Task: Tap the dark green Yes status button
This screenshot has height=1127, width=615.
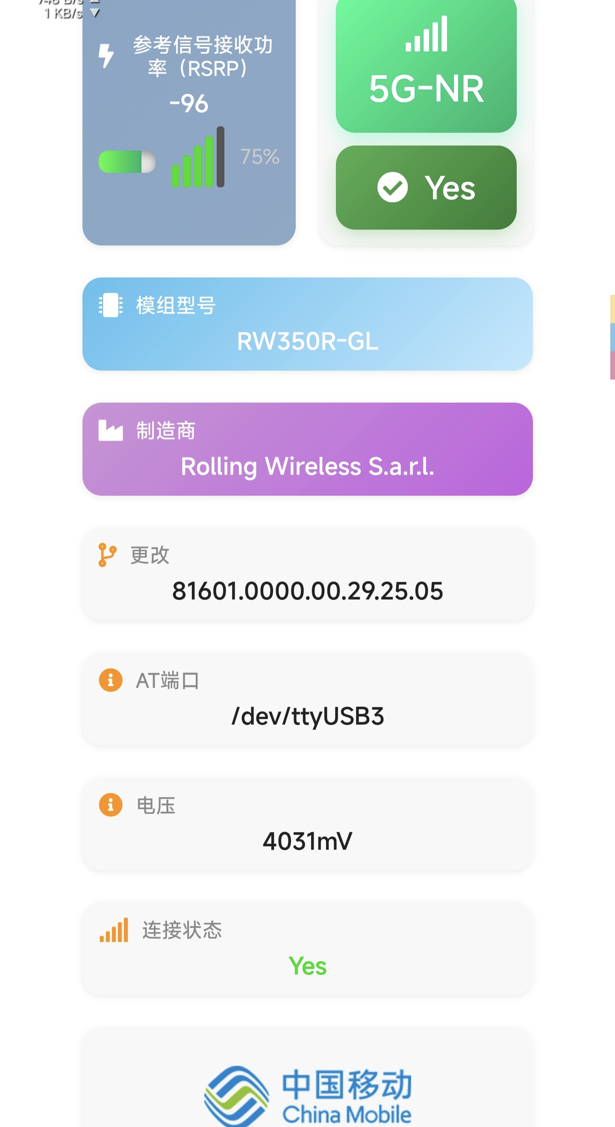Action: [426, 187]
